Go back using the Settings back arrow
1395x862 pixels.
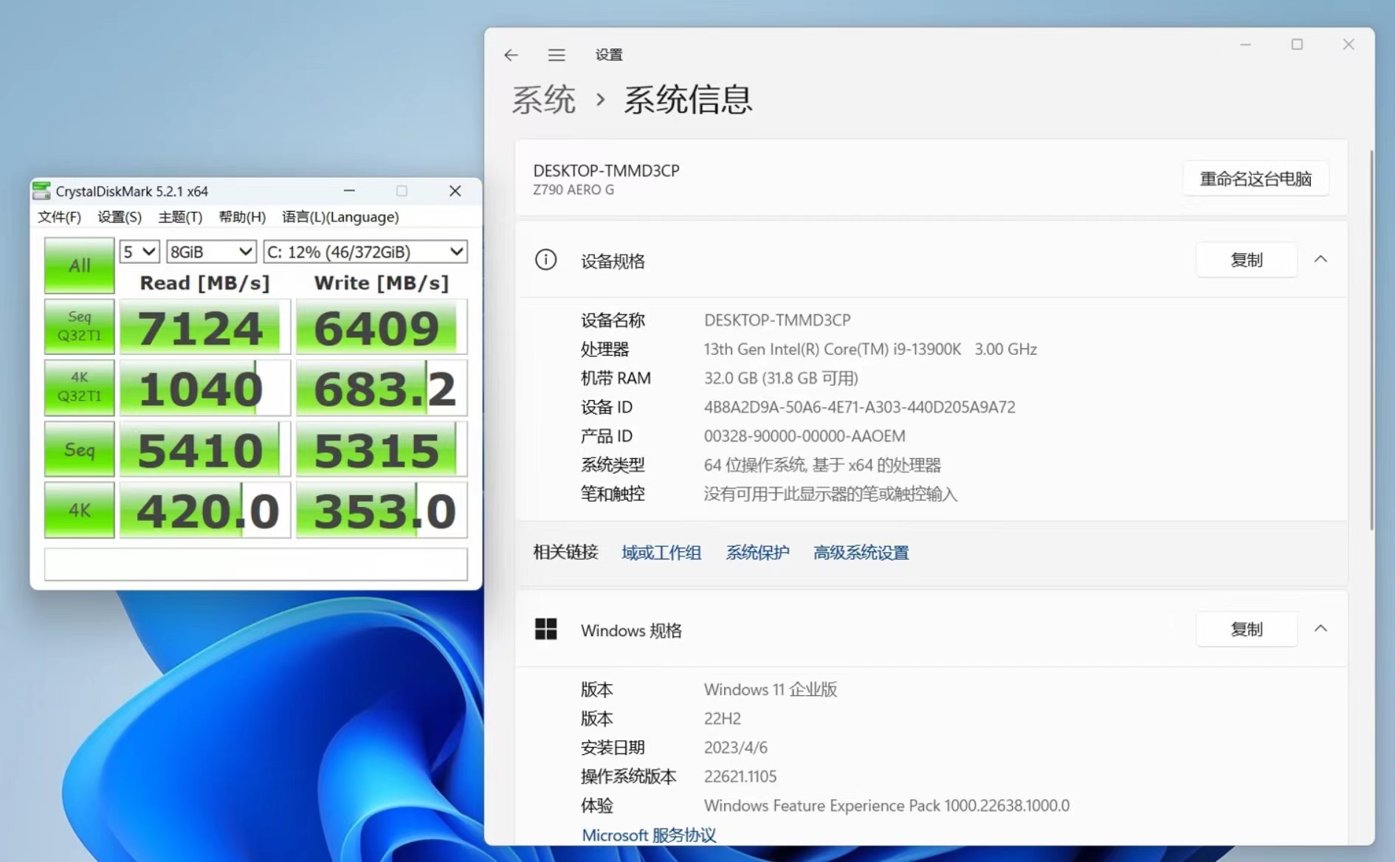pos(511,55)
